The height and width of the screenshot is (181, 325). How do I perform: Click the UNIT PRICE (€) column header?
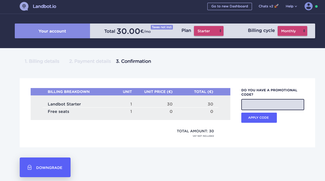[158, 92]
